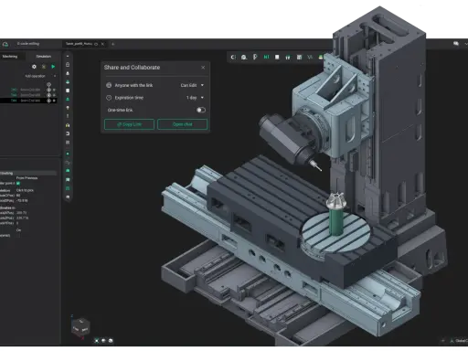Click the globe icon beside Anyone with the link
468x351 pixels.
(x=109, y=85)
